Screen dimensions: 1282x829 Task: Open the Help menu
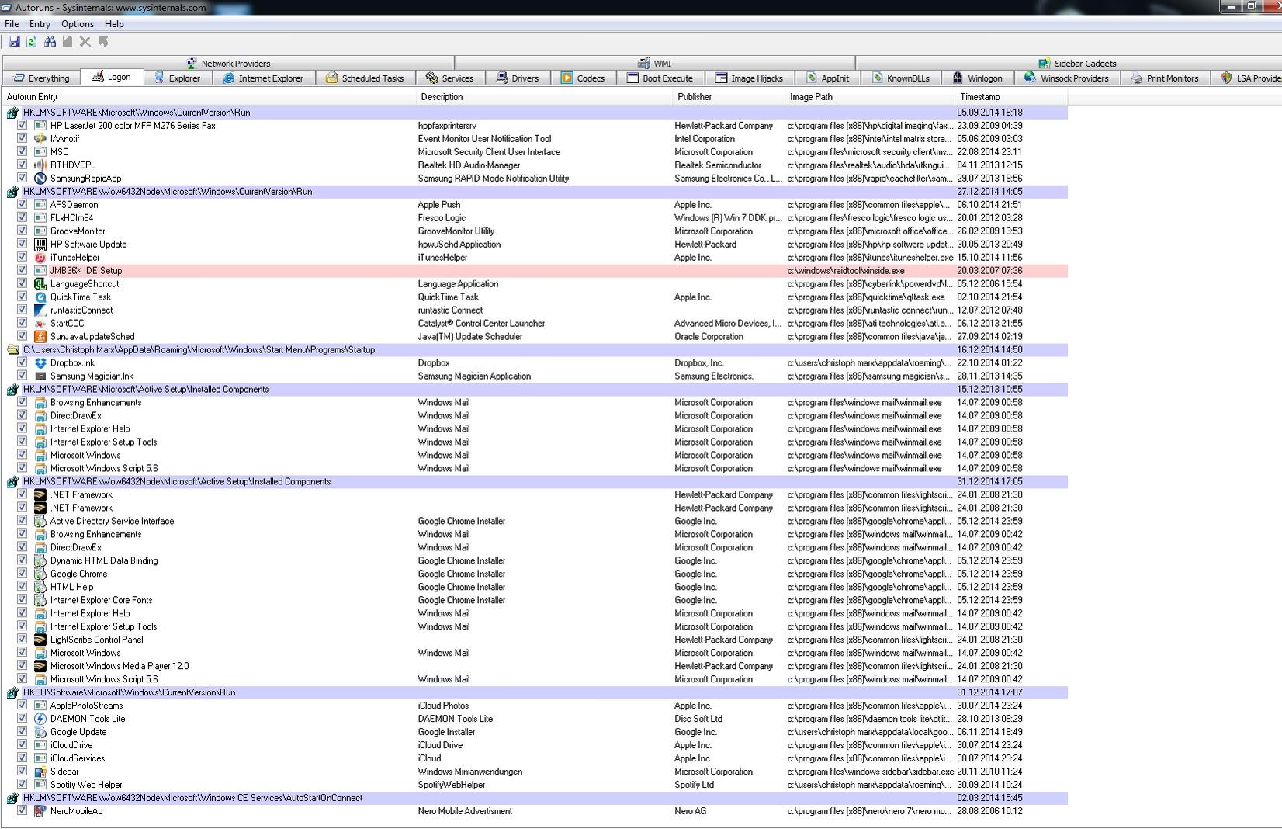click(114, 24)
